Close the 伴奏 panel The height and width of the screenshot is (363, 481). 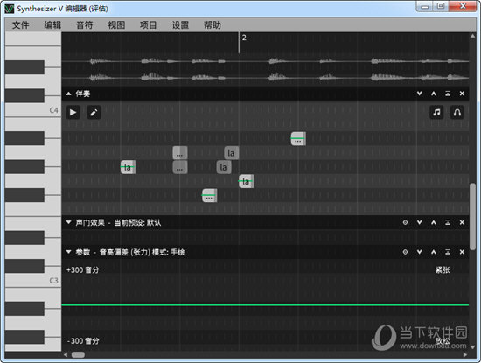tap(462, 94)
